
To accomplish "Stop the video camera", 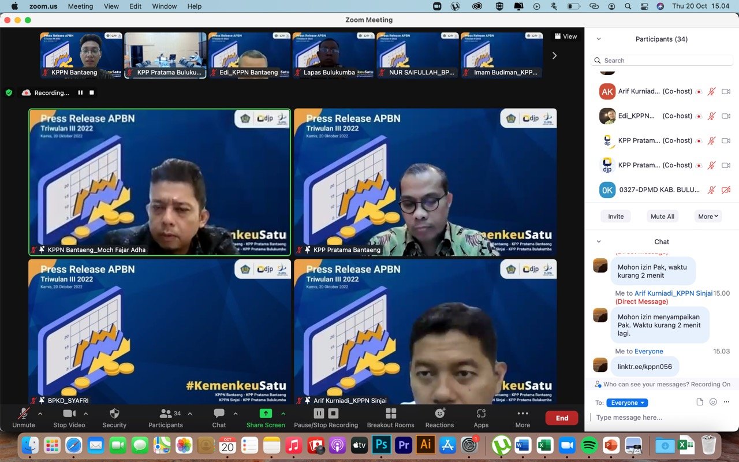I will [69, 413].
